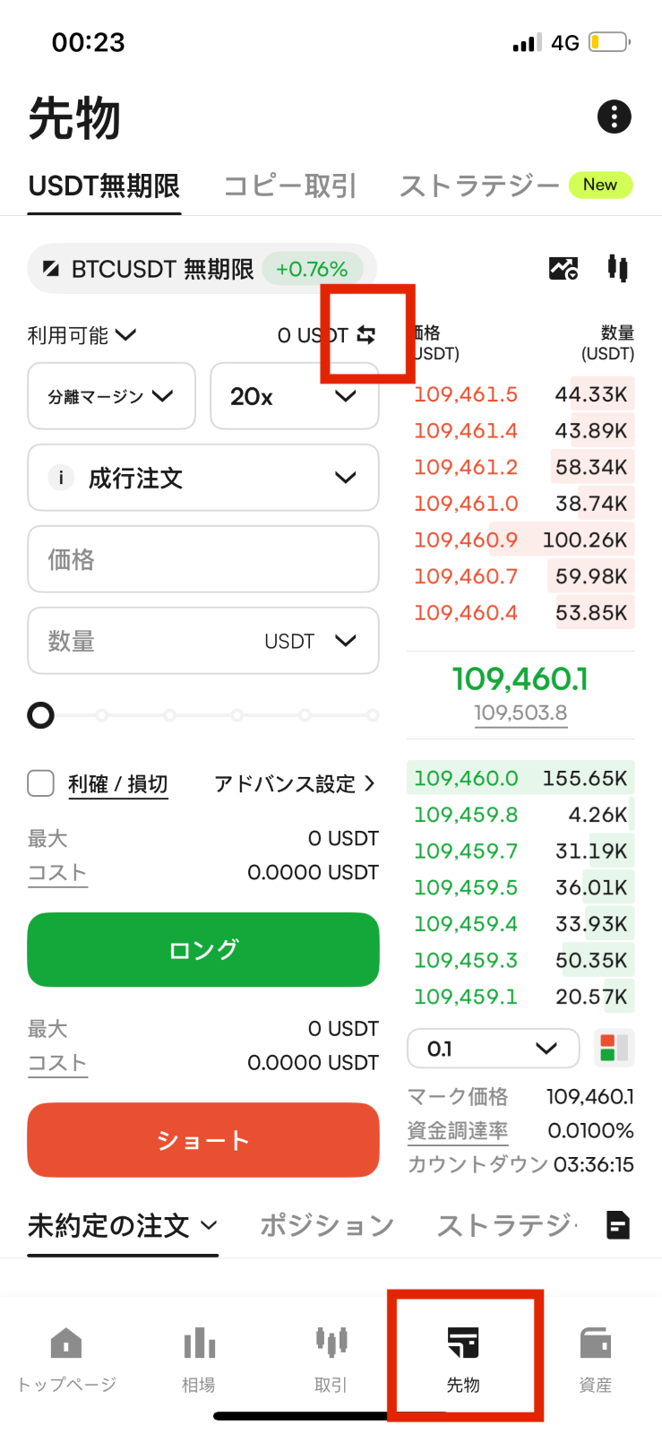Tap the 数量 quantity input field
The height and width of the screenshot is (1434, 662).
click(143, 641)
